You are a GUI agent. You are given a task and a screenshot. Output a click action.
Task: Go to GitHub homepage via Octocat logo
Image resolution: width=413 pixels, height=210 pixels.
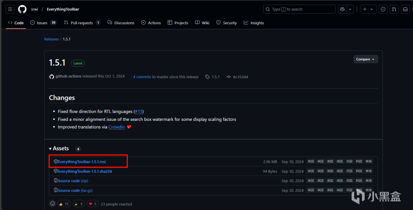coord(22,9)
